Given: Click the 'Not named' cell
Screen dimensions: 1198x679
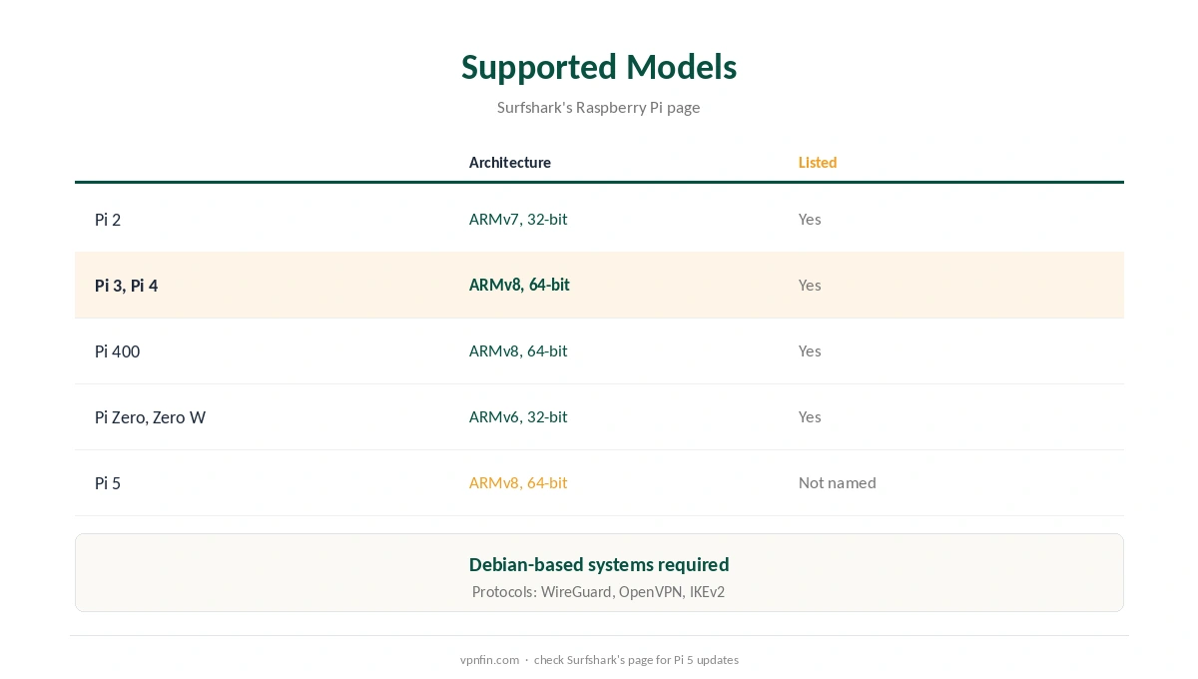Looking at the screenshot, I should (838, 482).
